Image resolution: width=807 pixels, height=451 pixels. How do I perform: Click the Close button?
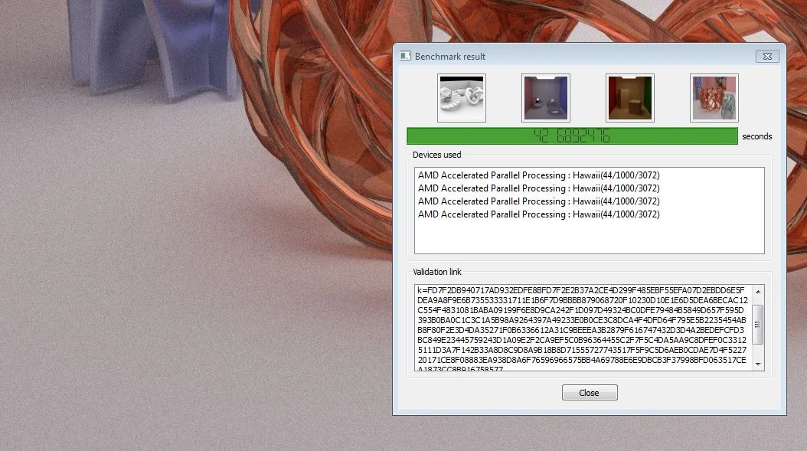[590, 393]
